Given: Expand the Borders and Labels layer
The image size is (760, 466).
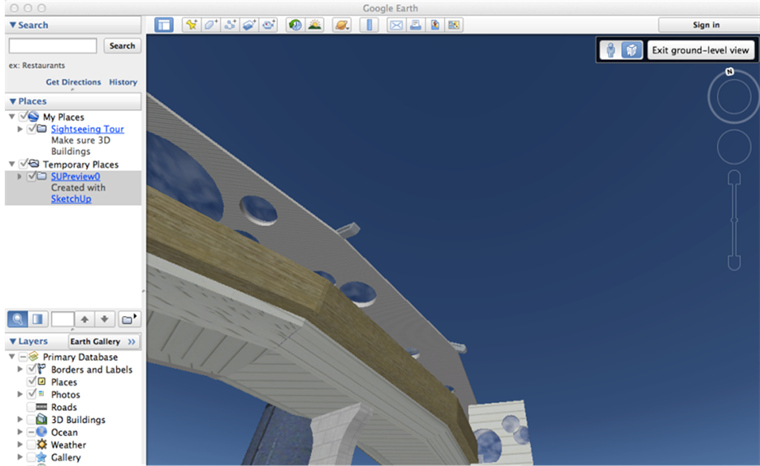Looking at the screenshot, I should (x=21, y=370).
